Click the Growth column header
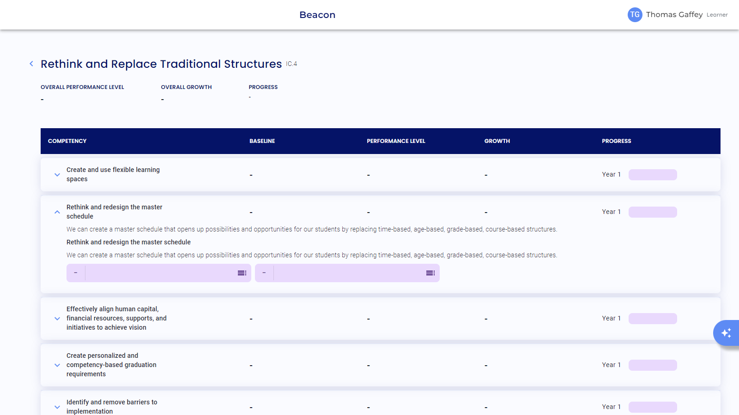Screen dimensions: 739x415 point(497,141)
